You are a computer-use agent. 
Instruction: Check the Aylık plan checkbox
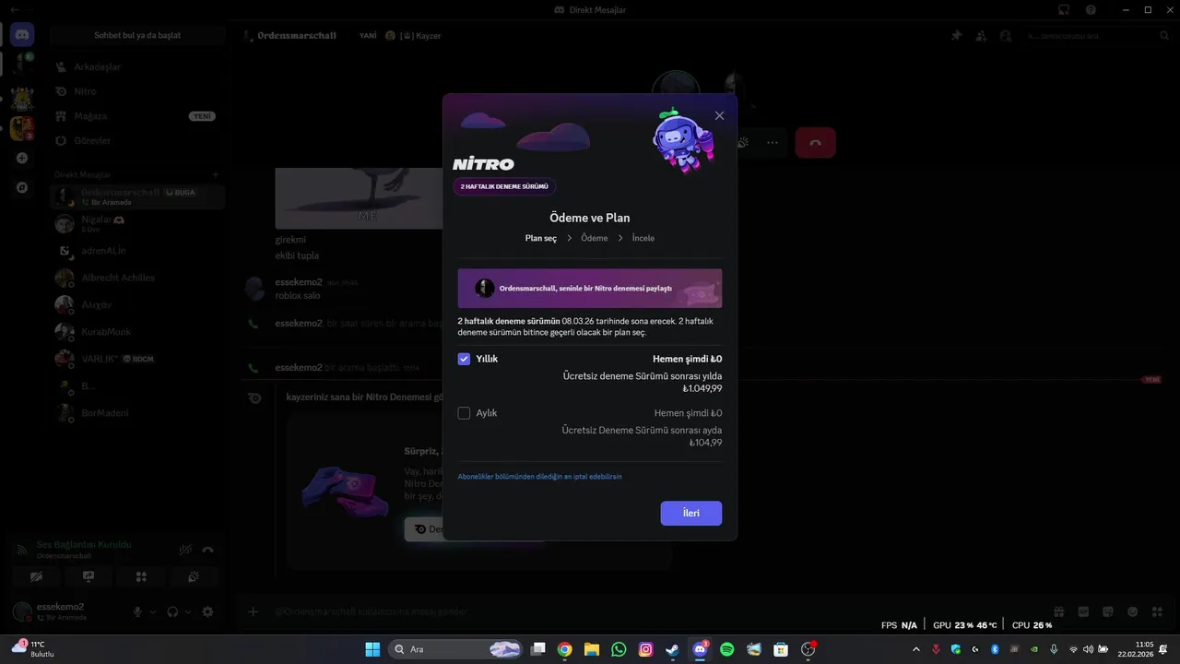(x=464, y=413)
